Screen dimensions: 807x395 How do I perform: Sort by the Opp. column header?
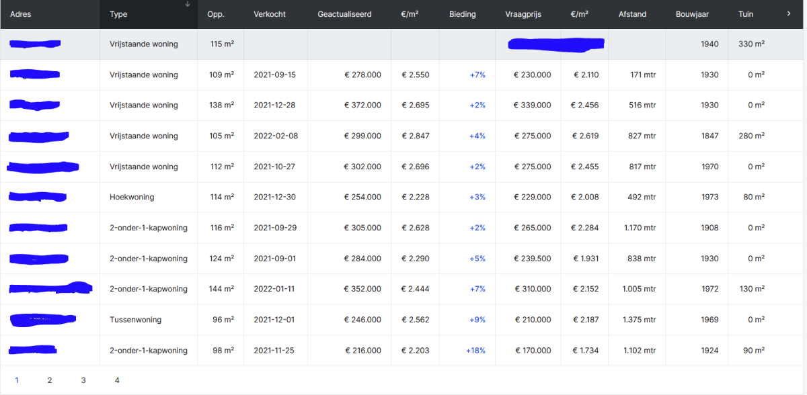pos(216,14)
